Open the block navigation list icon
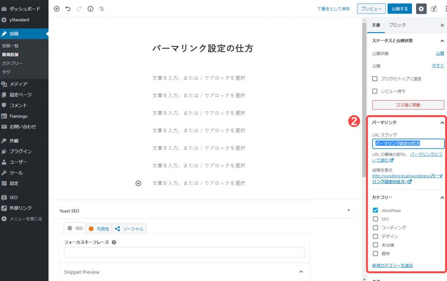 point(102,9)
